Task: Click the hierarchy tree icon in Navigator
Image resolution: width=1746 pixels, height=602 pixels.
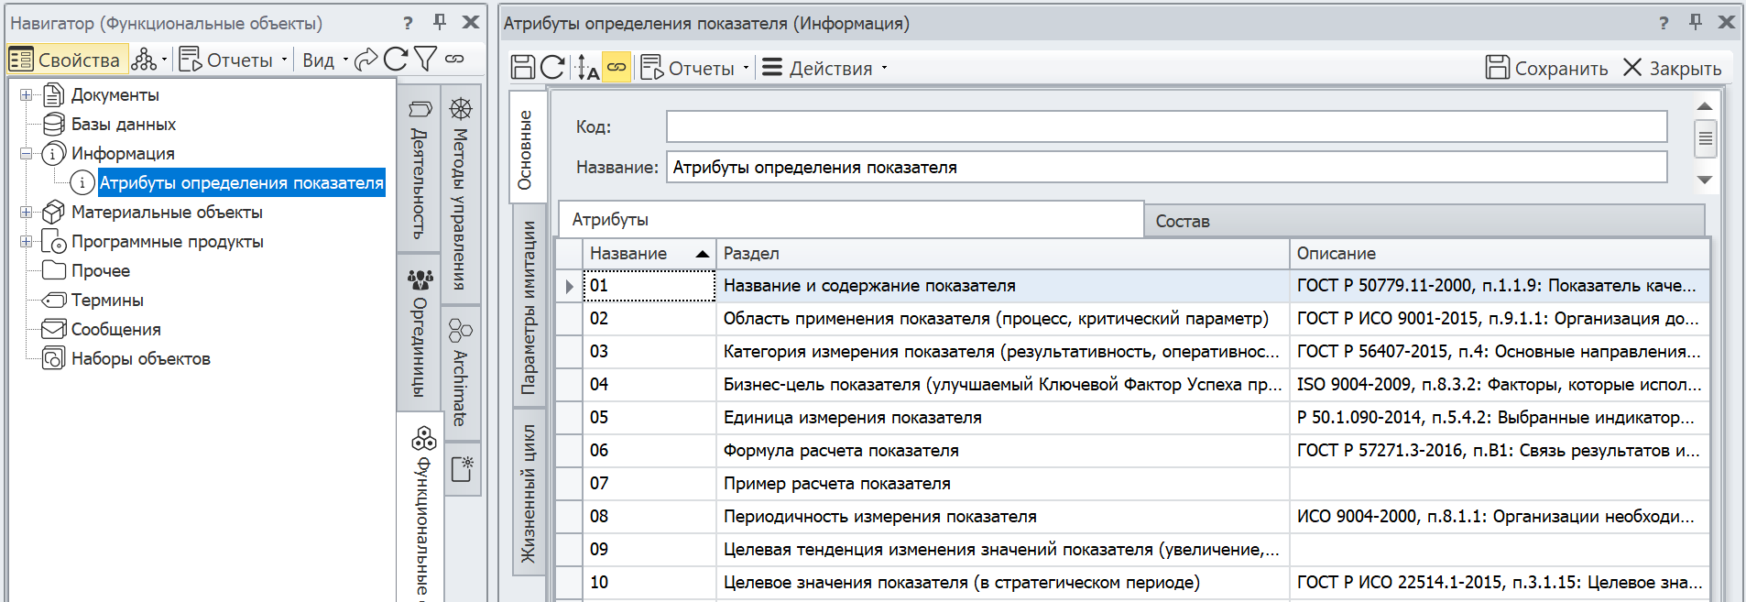Action: pyautogui.click(x=144, y=60)
